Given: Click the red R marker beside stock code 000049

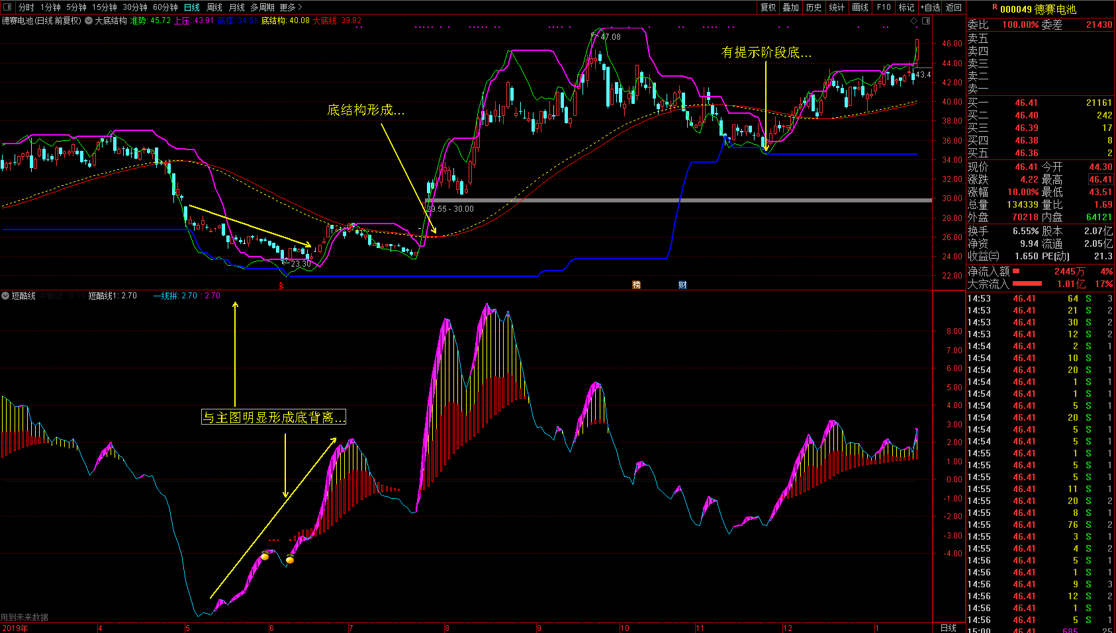Looking at the screenshot, I should point(994,8).
